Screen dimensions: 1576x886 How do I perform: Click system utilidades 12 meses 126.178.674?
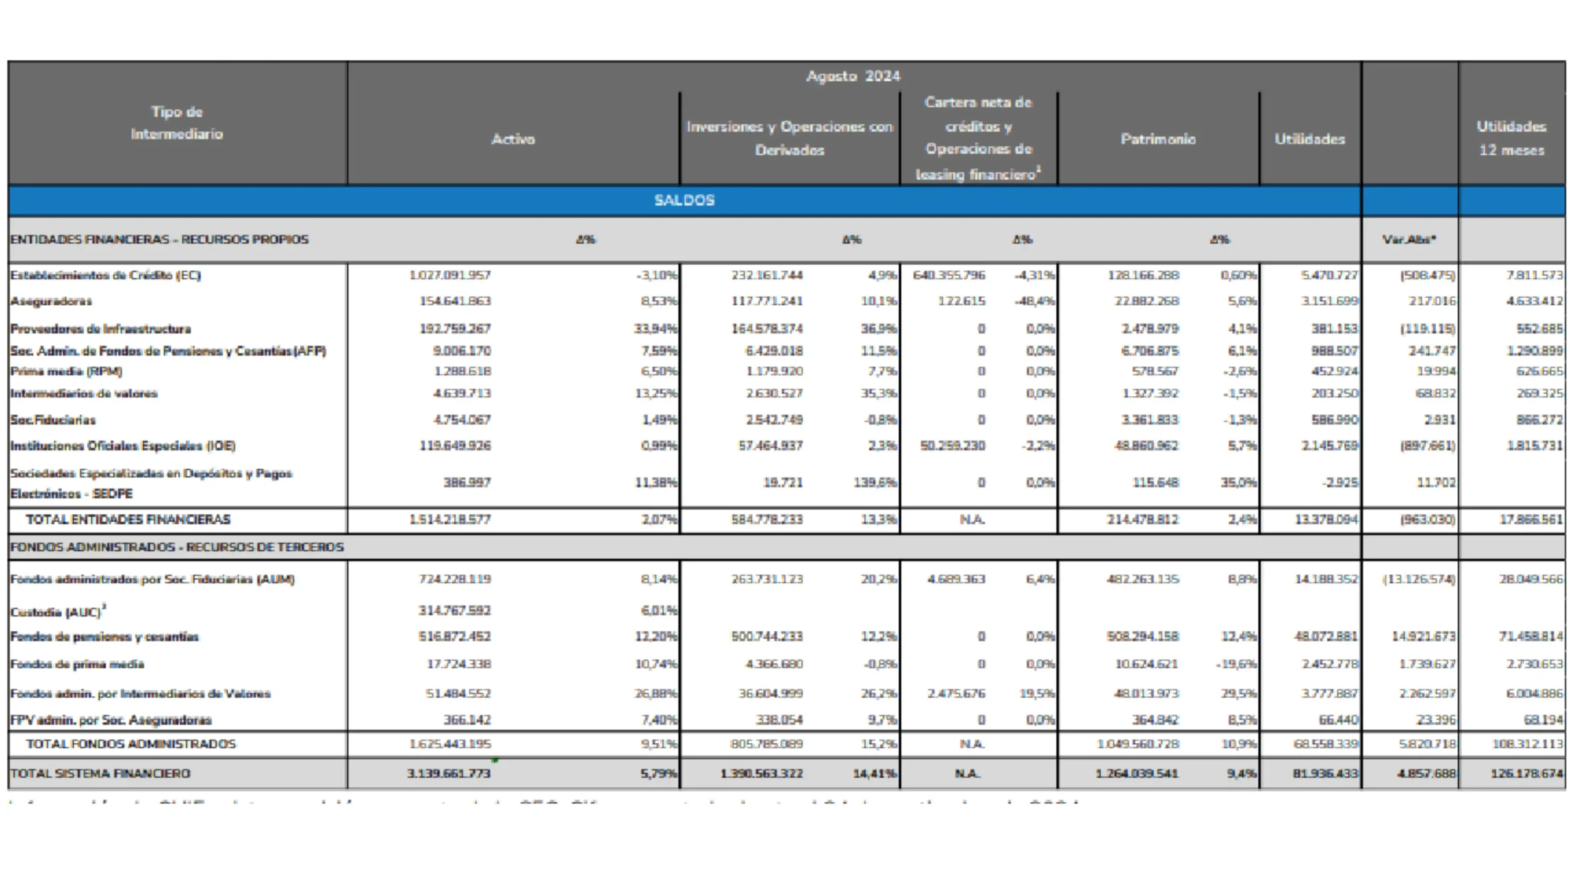pyautogui.click(x=1527, y=773)
